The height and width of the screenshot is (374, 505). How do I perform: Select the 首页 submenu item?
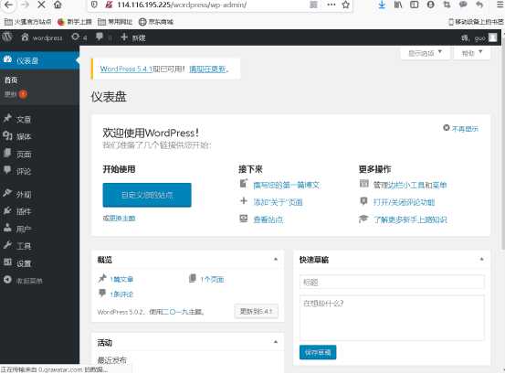click(x=11, y=80)
